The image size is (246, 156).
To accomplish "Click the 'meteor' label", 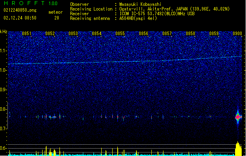I will 56,12.
